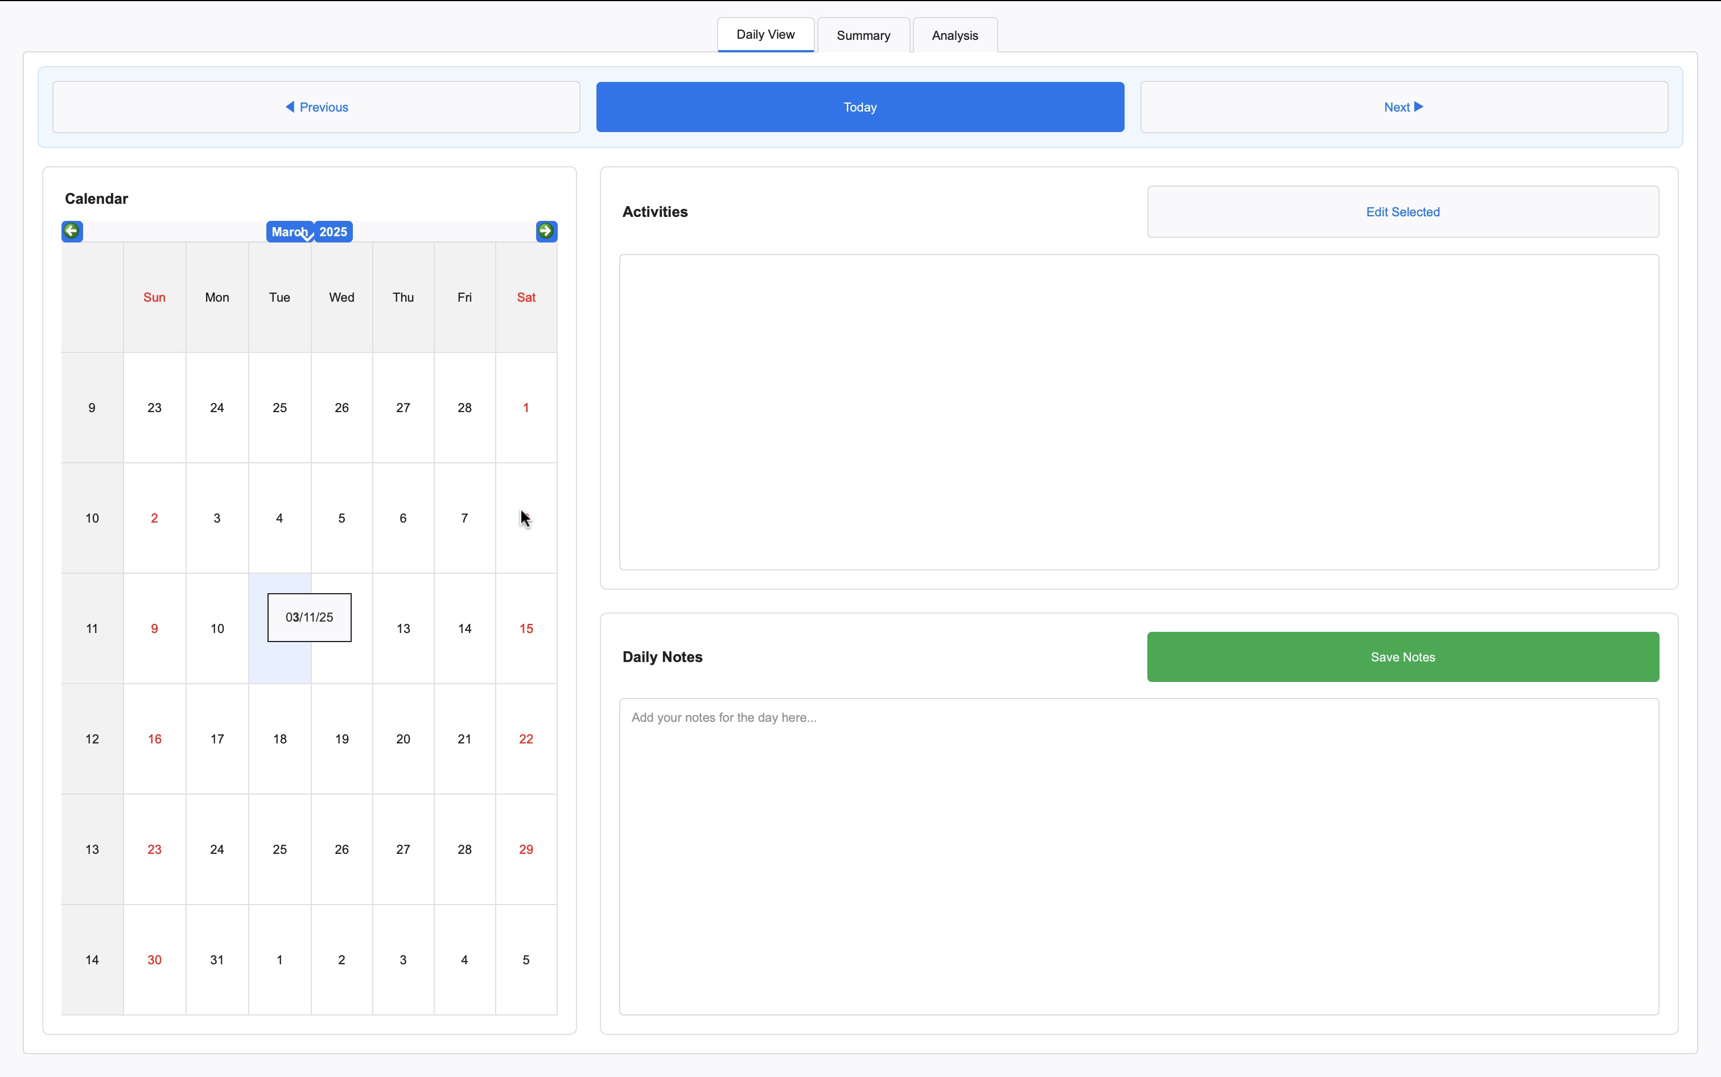Image resolution: width=1721 pixels, height=1077 pixels.
Task: Open the Analysis tab
Action: [x=954, y=36]
